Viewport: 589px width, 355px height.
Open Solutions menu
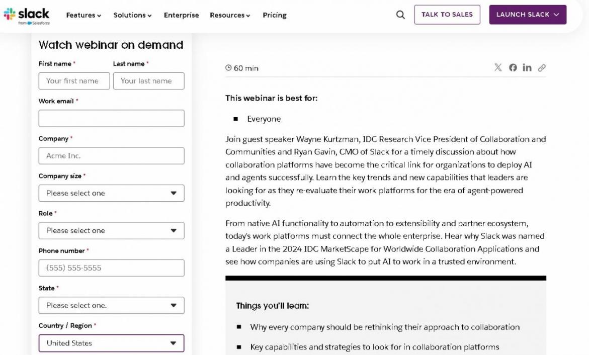(x=132, y=15)
